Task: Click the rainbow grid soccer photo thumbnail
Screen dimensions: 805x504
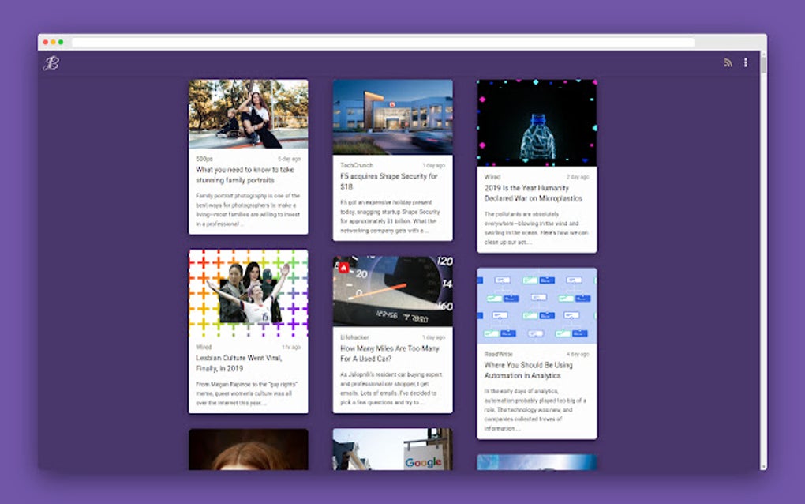Action: tap(248, 292)
